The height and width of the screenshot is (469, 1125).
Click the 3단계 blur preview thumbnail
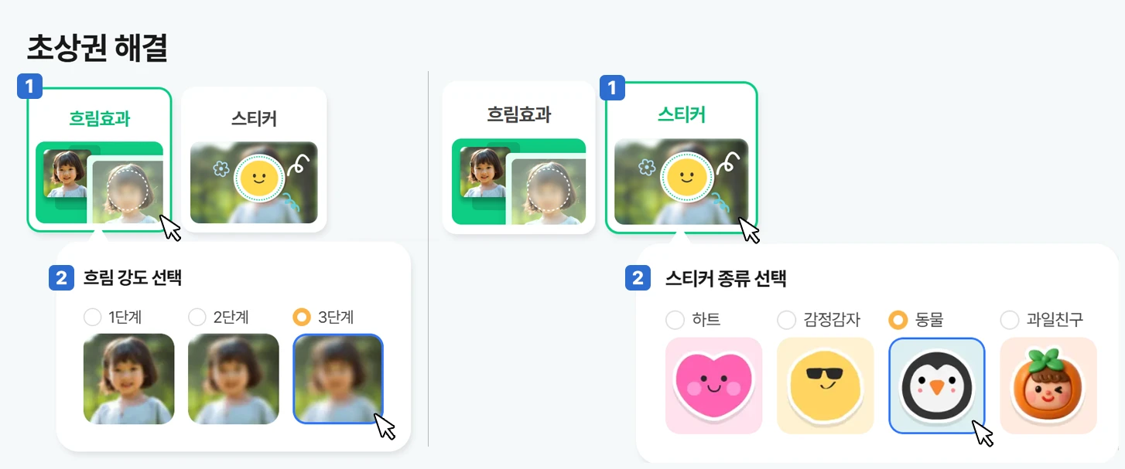click(338, 379)
